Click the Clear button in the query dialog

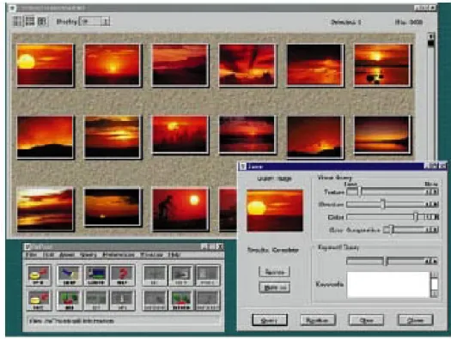(x=366, y=320)
